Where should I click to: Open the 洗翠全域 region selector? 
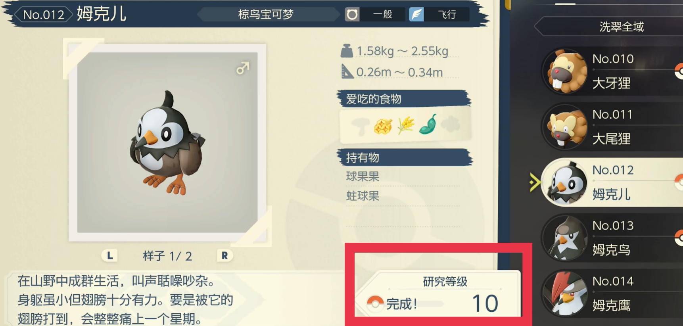pos(609,27)
